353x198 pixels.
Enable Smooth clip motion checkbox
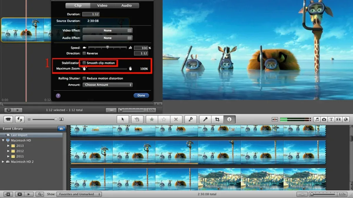(x=84, y=63)
